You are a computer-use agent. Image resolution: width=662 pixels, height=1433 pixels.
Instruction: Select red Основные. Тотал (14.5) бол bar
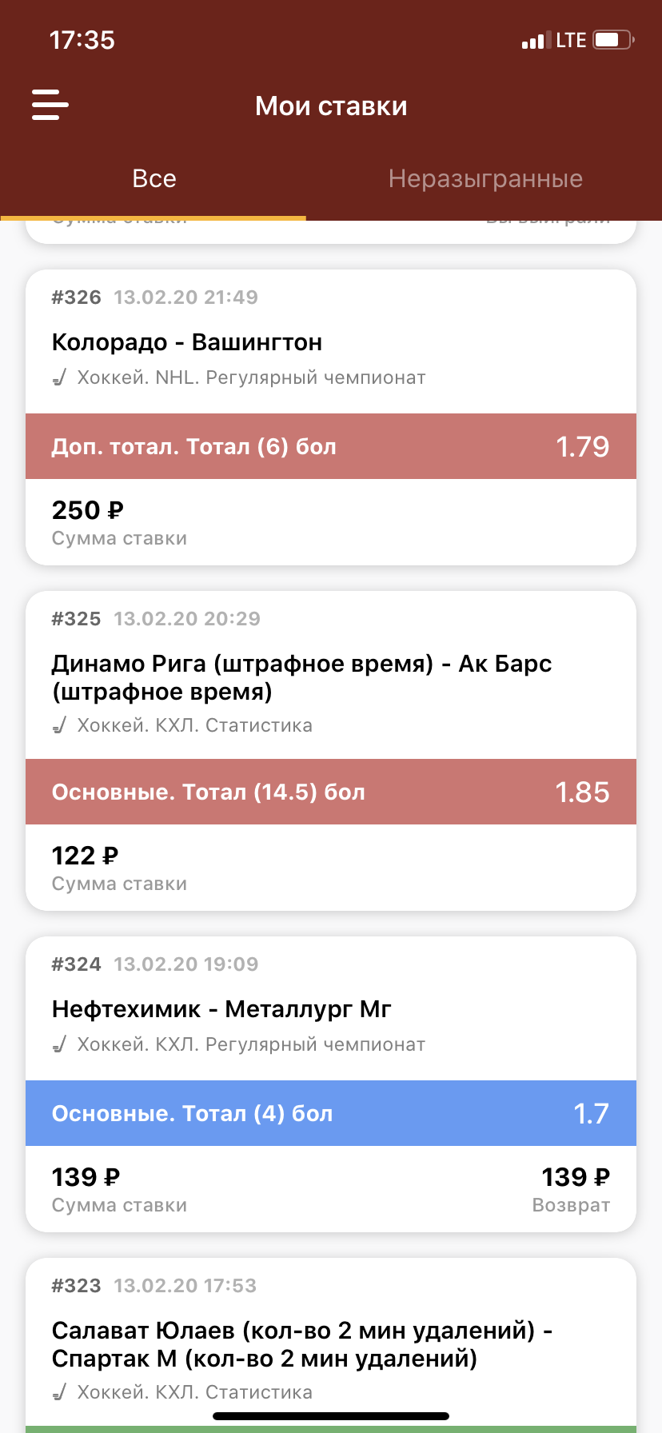coord(331,792)
